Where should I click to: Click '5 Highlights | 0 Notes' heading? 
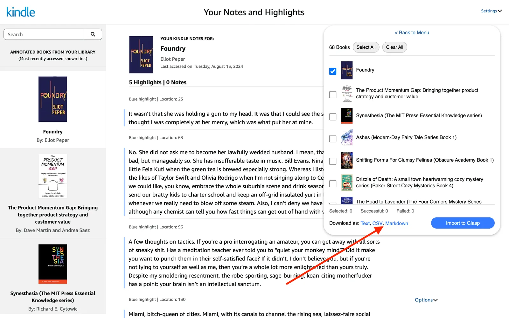pyautogui.click(x=158, y=82)
